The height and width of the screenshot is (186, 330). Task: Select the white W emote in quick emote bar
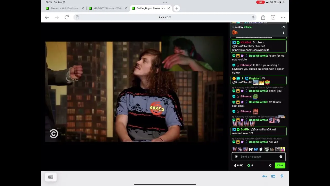point(251,149)
